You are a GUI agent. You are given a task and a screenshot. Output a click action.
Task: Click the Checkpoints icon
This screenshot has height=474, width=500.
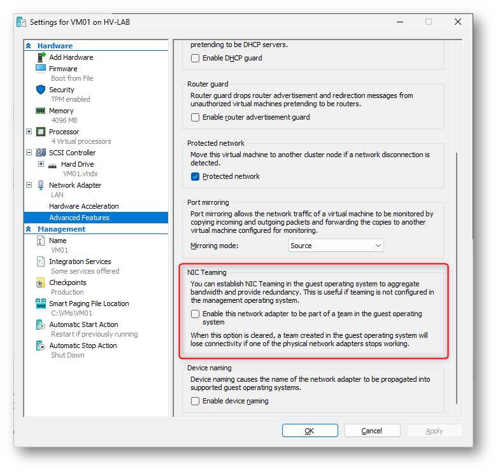41,282
